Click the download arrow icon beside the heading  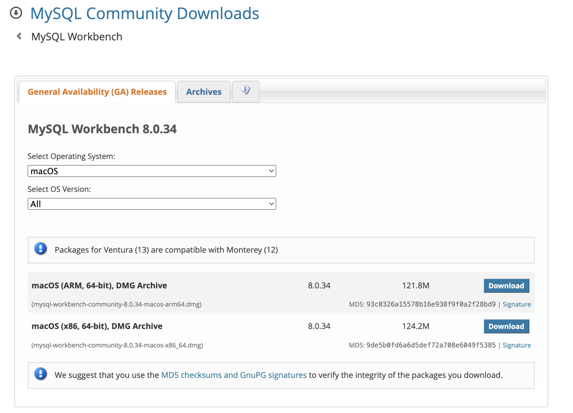[x=16, y=13]
